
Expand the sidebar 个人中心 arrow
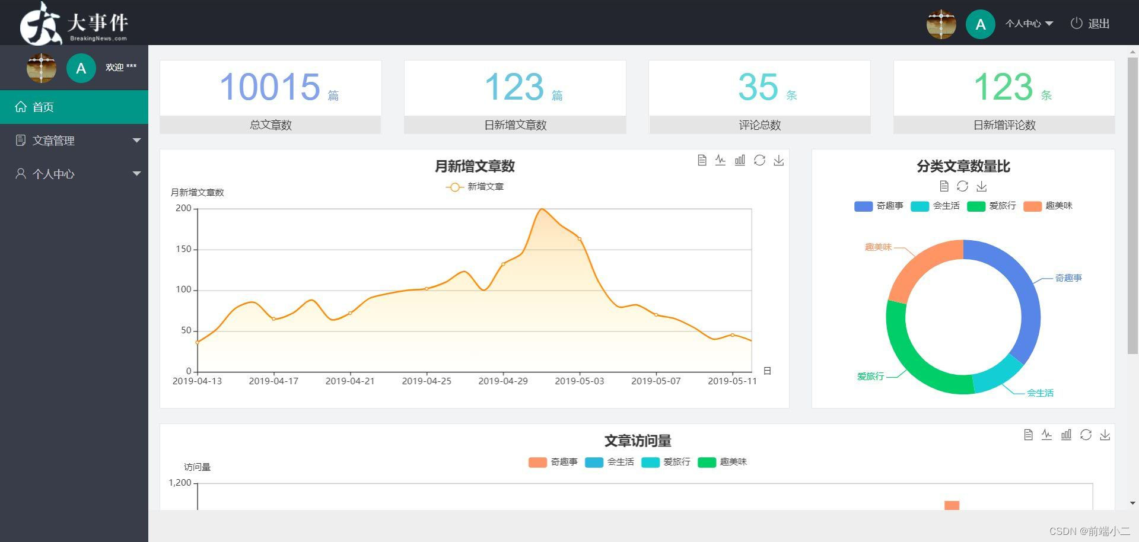point(136,174)
